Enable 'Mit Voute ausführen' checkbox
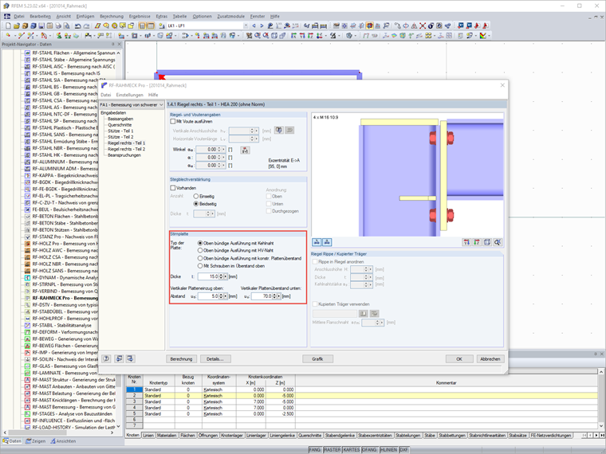 click(173, 121)
